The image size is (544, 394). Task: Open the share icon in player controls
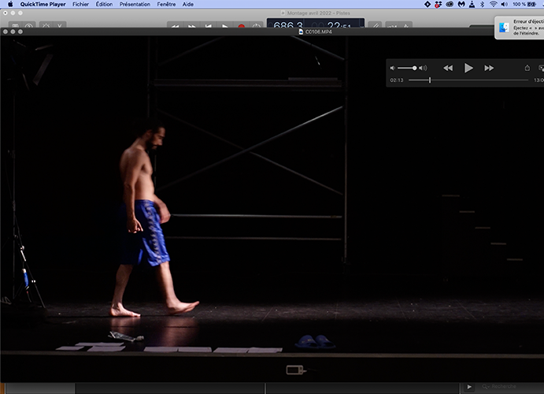pyautogui.click(x=527, y=69)
